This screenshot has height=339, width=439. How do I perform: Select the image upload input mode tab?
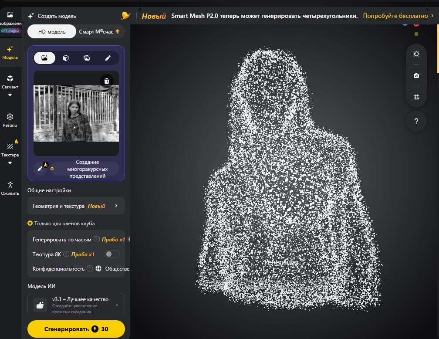(44, 58)
